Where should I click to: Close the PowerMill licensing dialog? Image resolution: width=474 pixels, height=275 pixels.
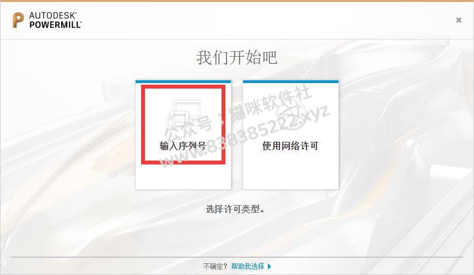[459, 20]
